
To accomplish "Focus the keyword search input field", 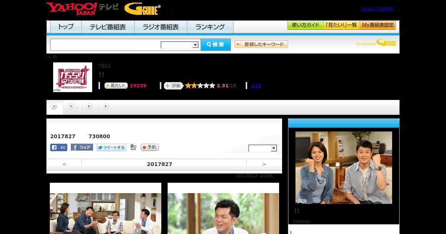I will pyautogui.click(x=105, y=45).
